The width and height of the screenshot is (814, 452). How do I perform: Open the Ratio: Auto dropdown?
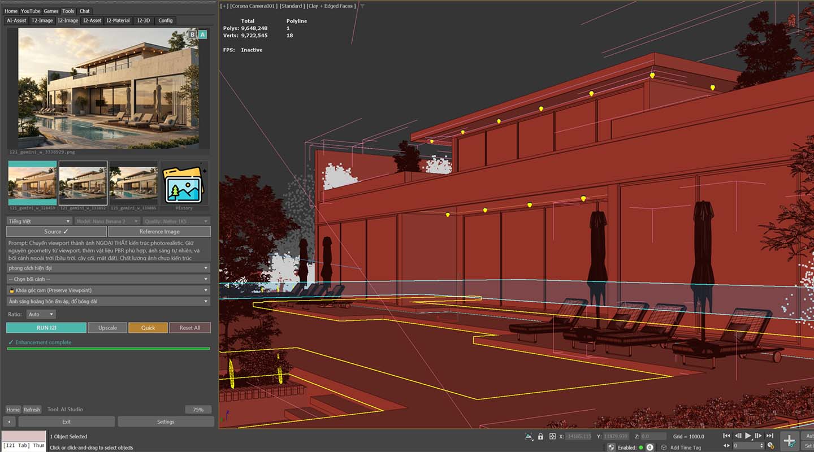41,314
